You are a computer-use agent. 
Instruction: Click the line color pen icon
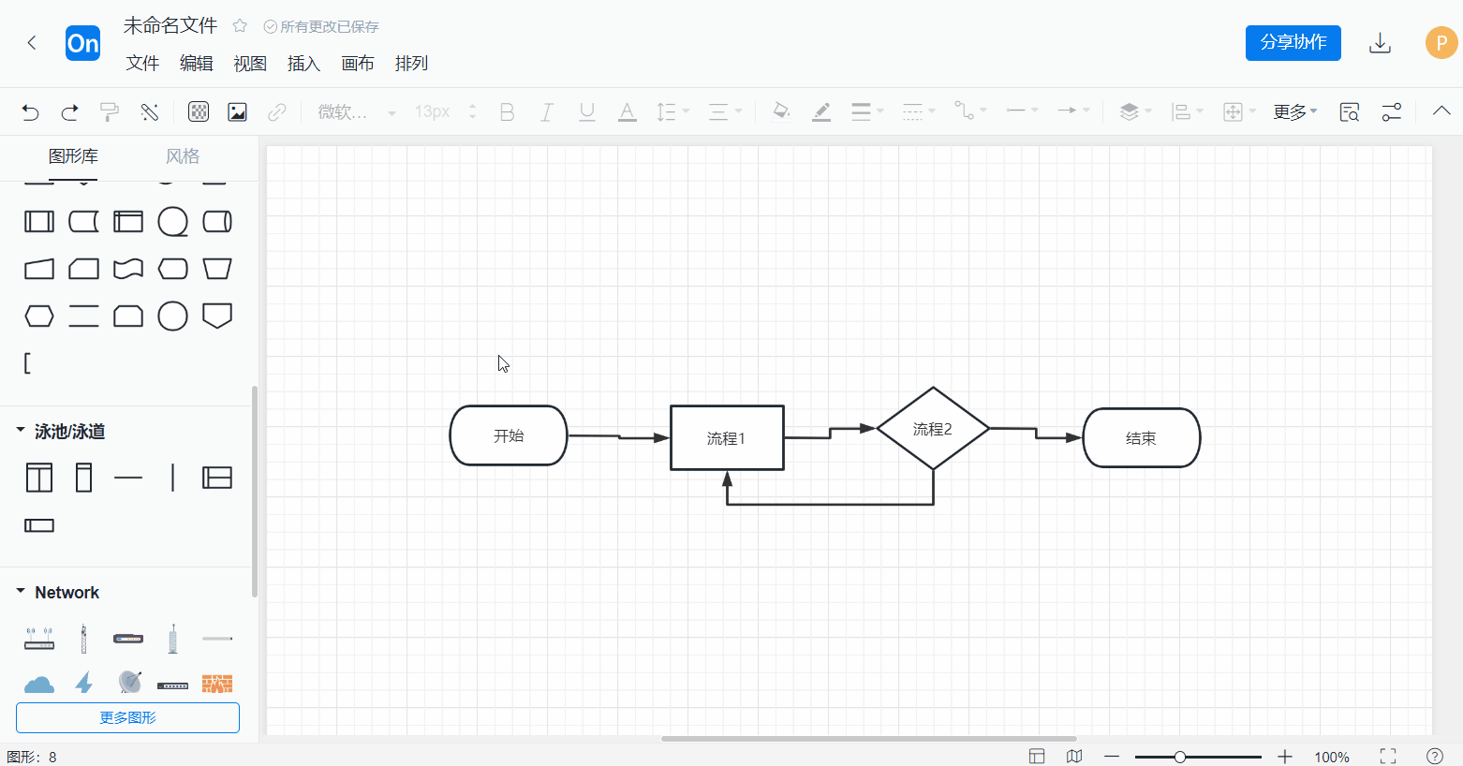821,111
